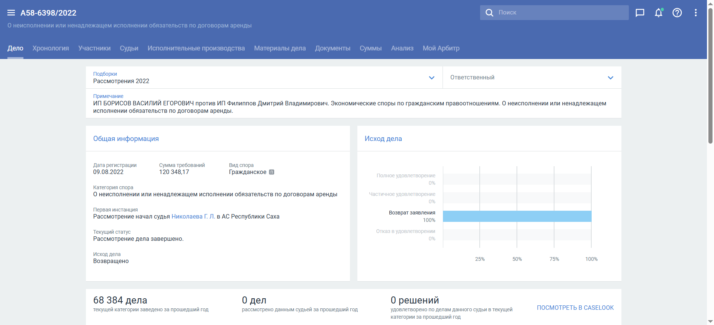Image resolution: width=714 pixels, height=325 pixels.
Task: Click the page vertical scrollbar down arrow
Action: point(710,321)
